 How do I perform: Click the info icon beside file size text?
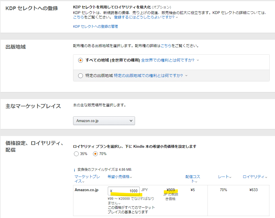click(74, 170)
